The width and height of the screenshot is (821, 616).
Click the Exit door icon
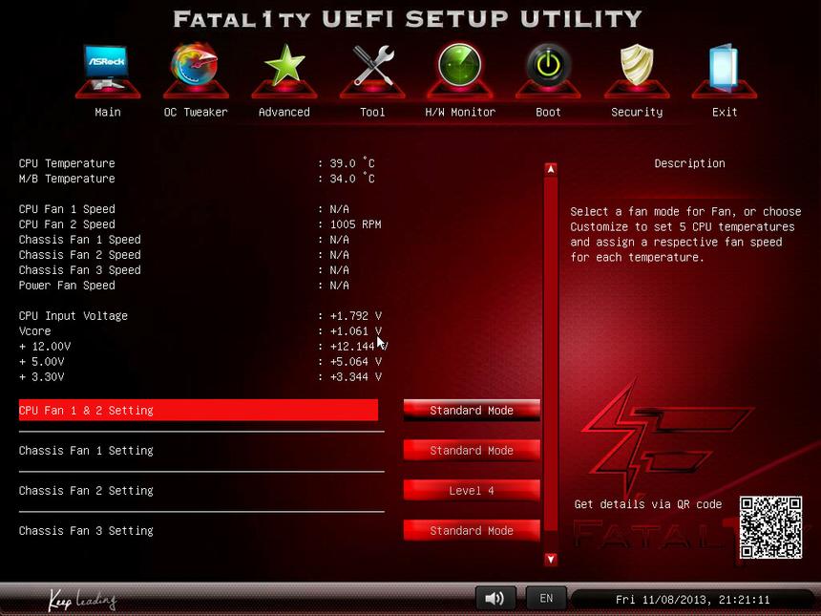click(x=725, y=69)
